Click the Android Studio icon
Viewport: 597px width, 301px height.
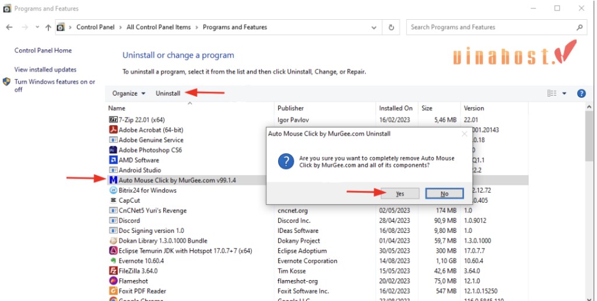point(113,170)
